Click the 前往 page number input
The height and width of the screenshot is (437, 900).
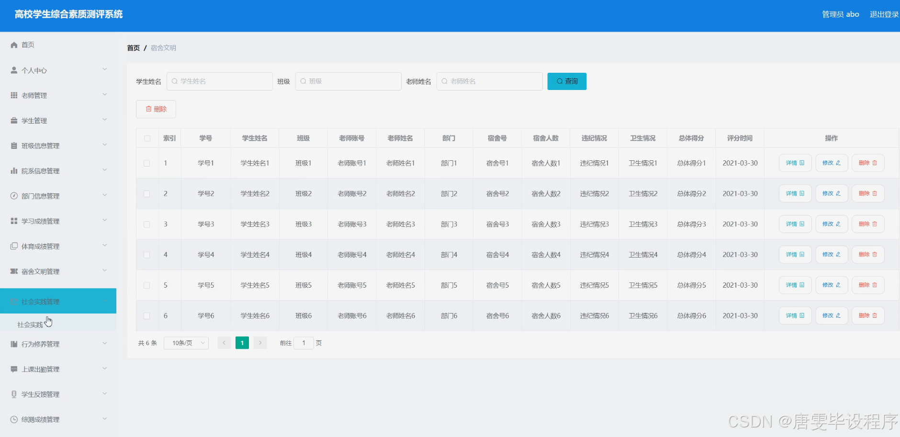click(x=304, y=343)
